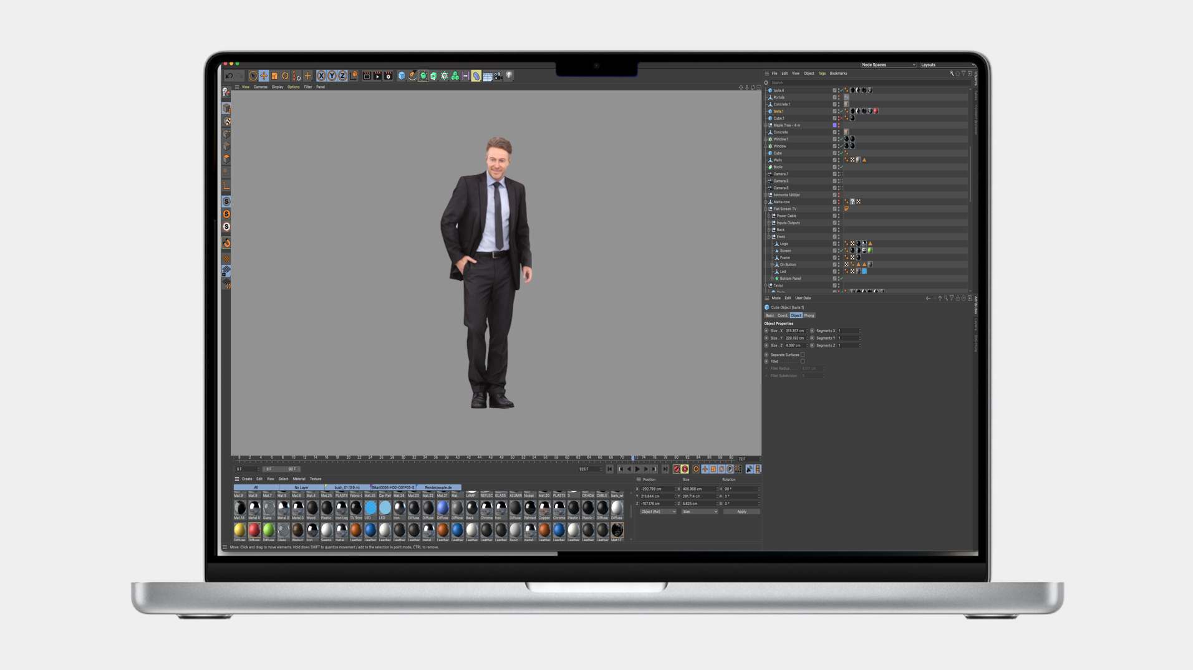Screen dimensions: 1193x670
Task: Click the red Record Active Objects button
Action: 676,469
